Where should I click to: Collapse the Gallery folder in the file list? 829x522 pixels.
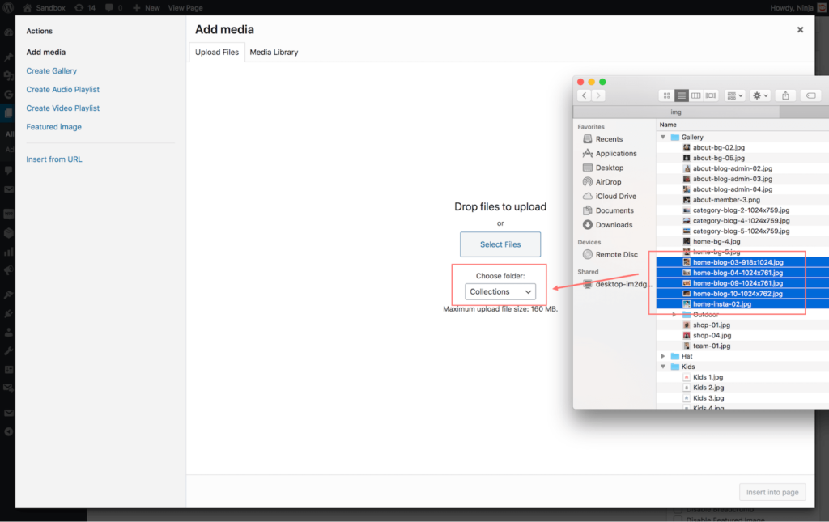click(x=664, y=137)
